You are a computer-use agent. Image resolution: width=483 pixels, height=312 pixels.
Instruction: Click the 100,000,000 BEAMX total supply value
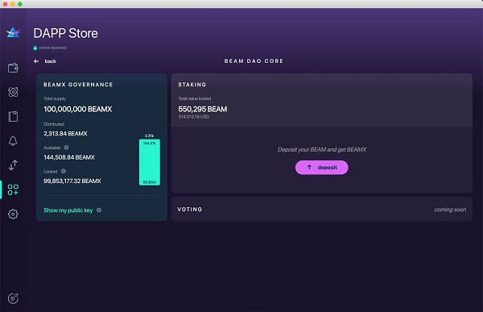pos(77,109)
